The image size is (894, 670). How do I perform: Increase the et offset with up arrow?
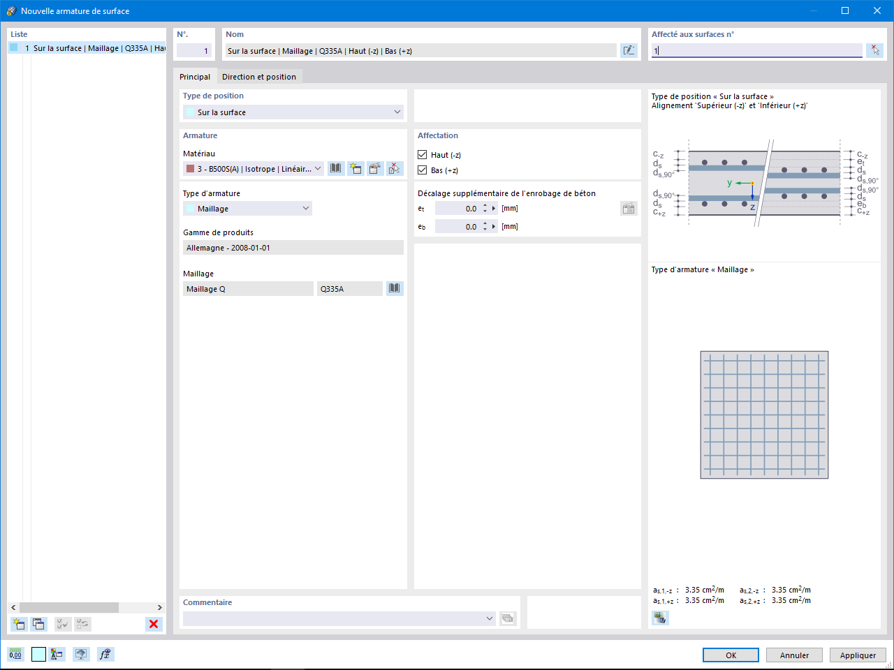pos(485,205)
